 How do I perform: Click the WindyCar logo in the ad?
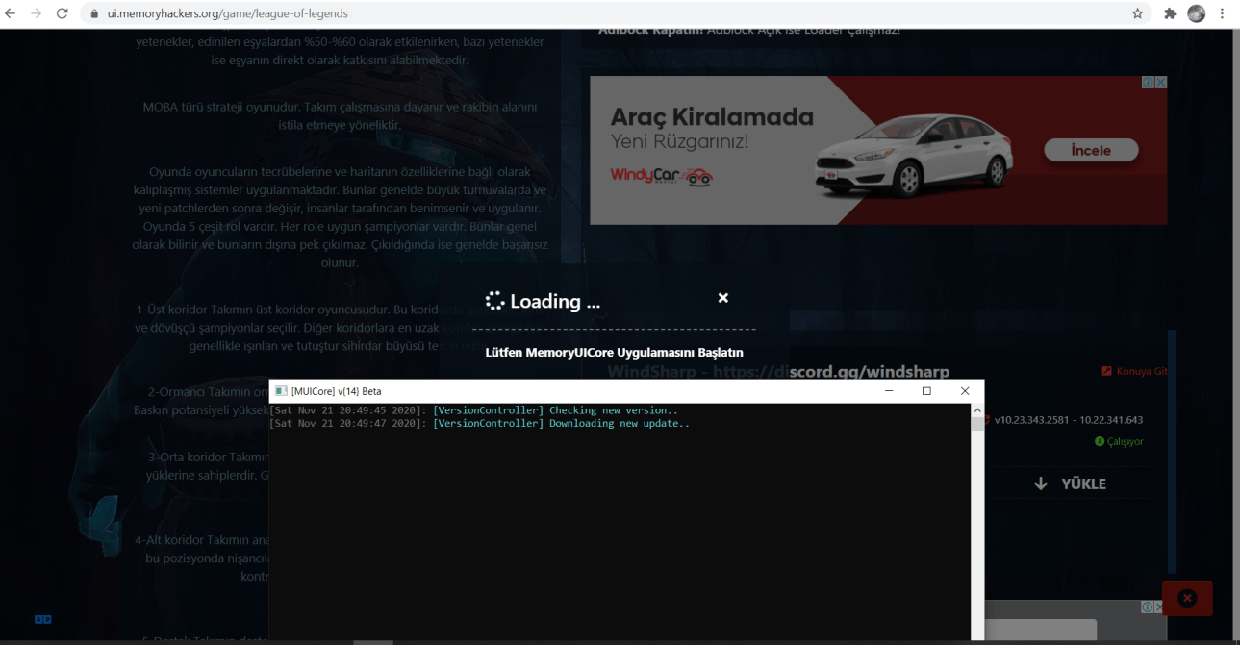pos(662,176)
